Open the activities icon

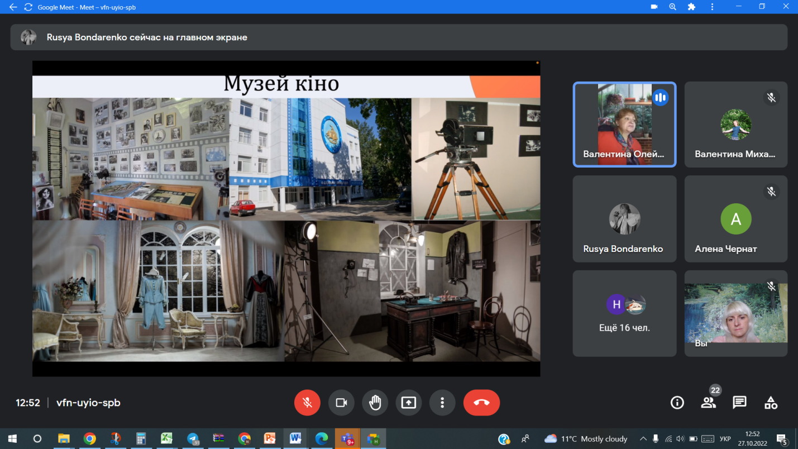click(771, 403)
